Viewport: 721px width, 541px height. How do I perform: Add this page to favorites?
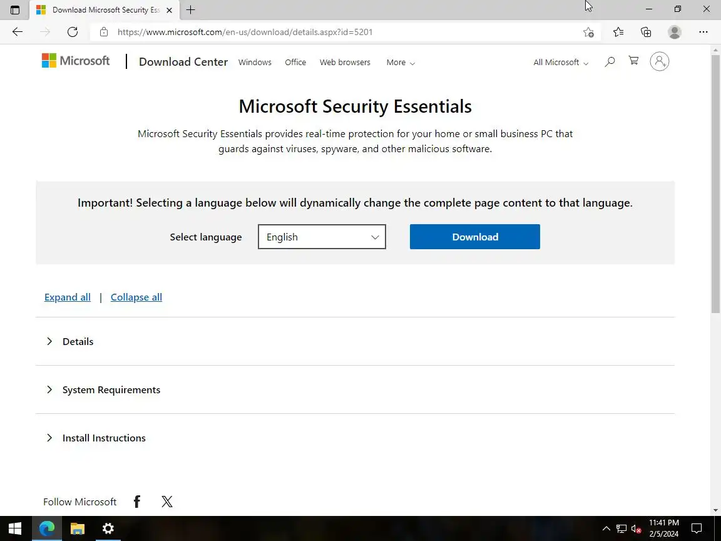pyautogui.click(x=588, y=32)
